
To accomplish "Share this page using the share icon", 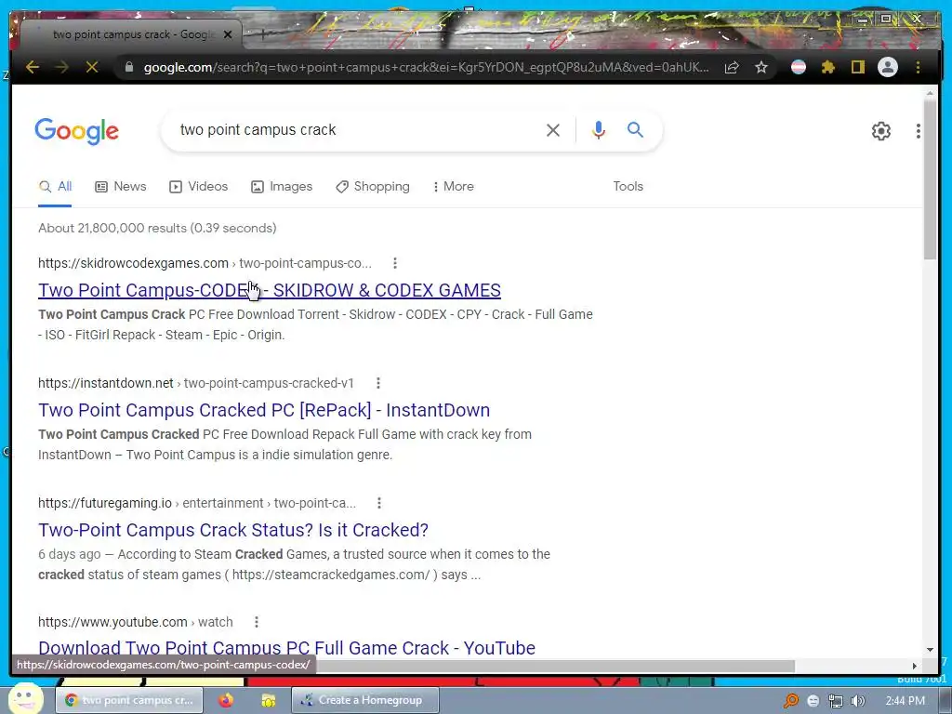I will (x=732, y=67).
